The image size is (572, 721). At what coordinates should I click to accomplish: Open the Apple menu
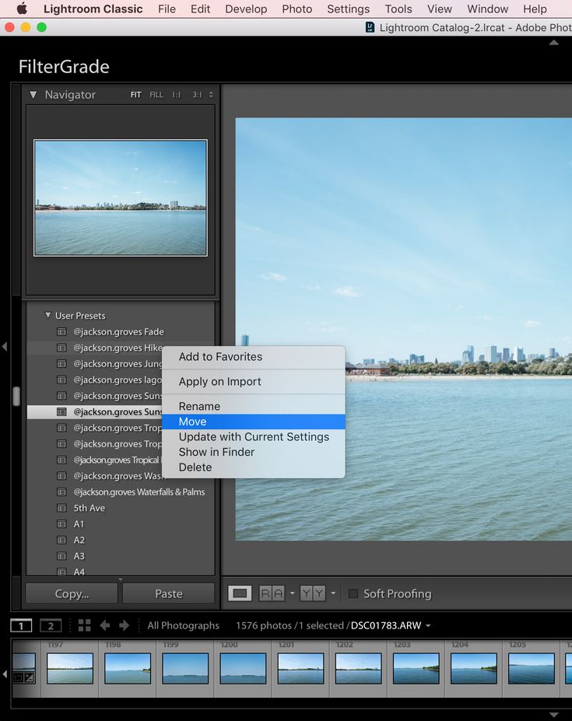point(22,9)
